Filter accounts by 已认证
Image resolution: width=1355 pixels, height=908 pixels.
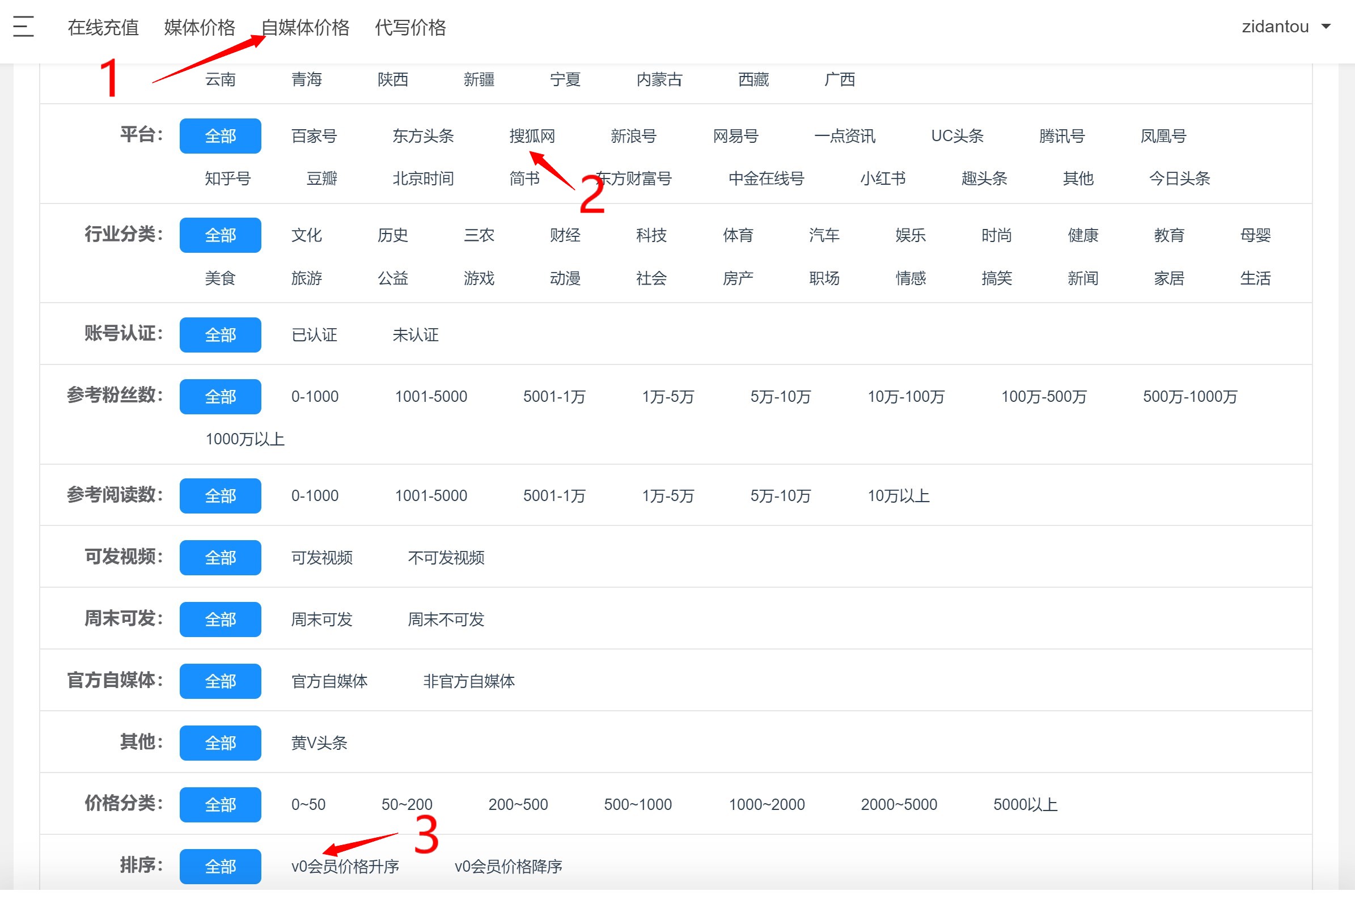314,335
